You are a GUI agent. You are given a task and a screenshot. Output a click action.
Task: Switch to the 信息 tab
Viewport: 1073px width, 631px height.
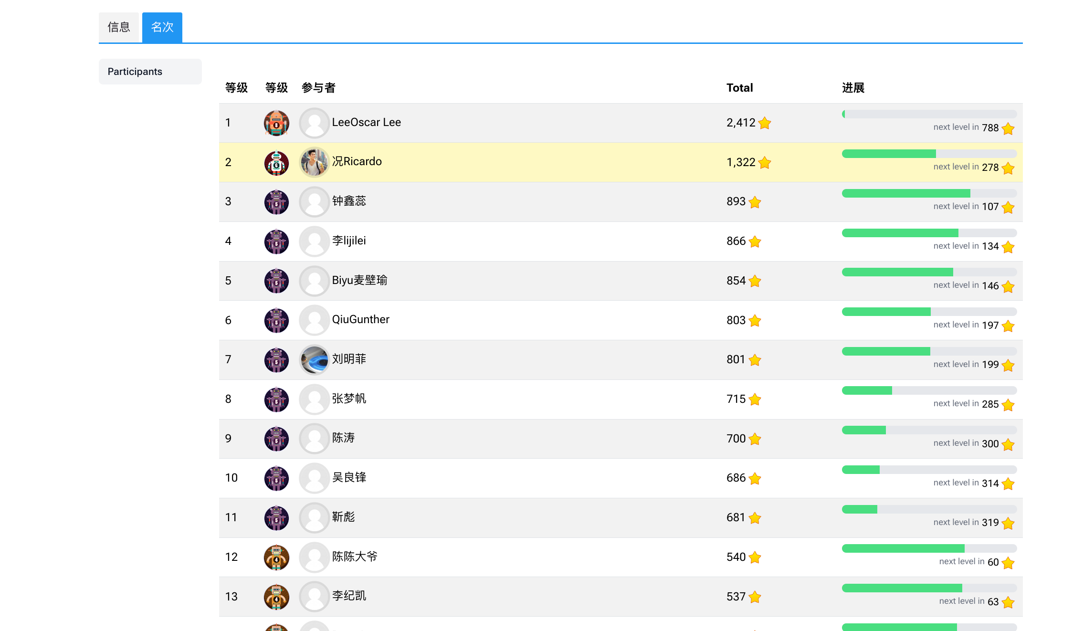(x=119, y=27)
